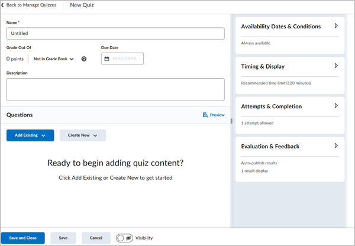This screenshot has height=246, width=355.
Task: Click the Description text box
Action: 115,89
